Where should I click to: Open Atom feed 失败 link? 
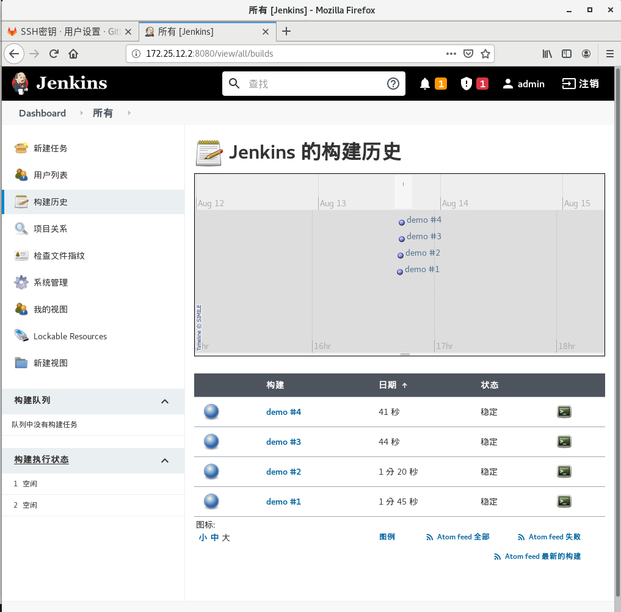click(550, 537)
